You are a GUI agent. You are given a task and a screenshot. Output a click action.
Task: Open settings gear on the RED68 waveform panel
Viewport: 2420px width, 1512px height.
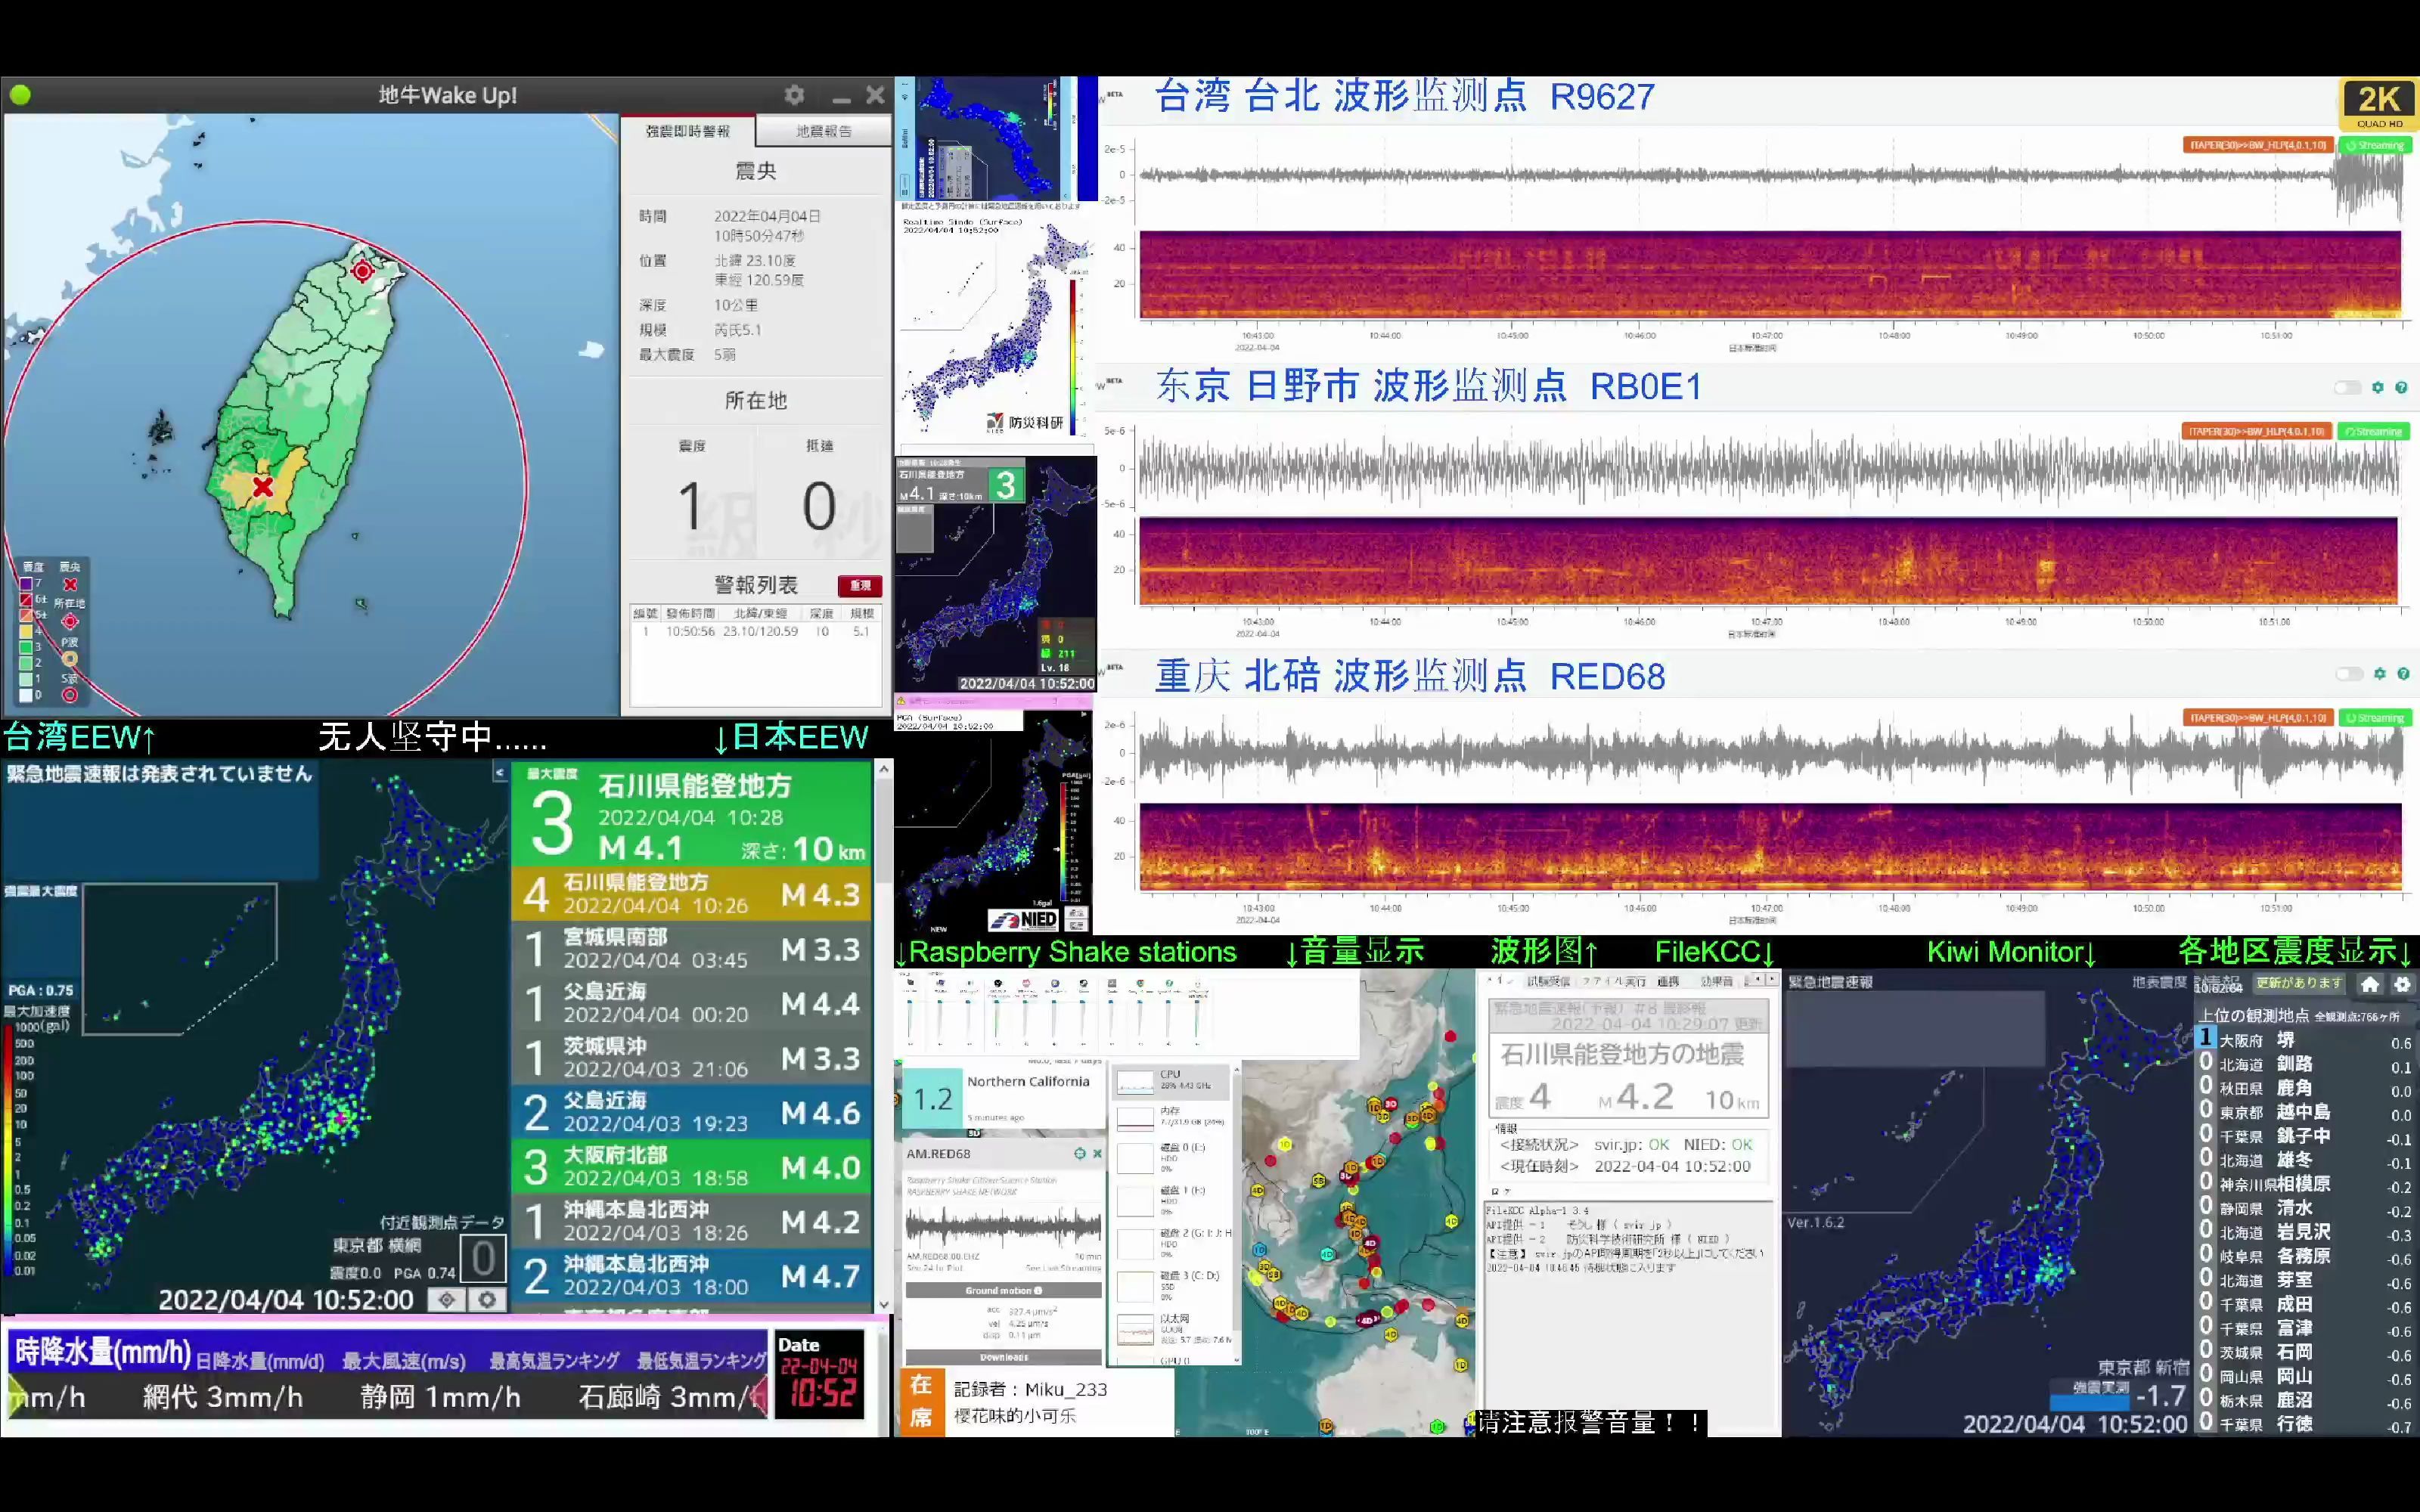[2379, 674]
